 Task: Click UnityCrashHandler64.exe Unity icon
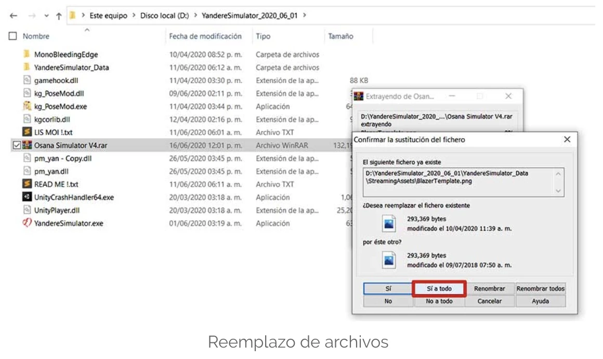tap(27, 197)
